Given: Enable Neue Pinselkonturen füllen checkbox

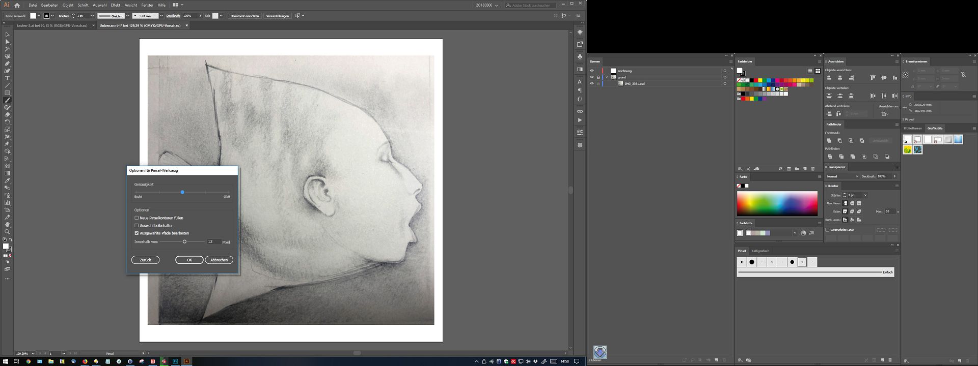Looking at the screenshot, I should 137,218.
